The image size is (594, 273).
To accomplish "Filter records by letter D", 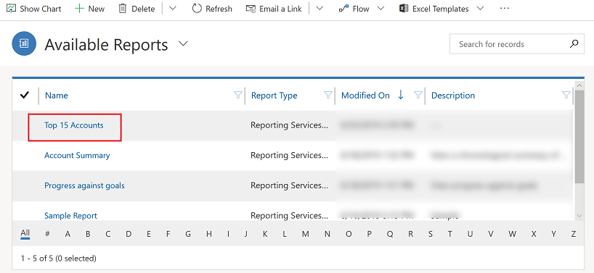I will coord(129,234).
